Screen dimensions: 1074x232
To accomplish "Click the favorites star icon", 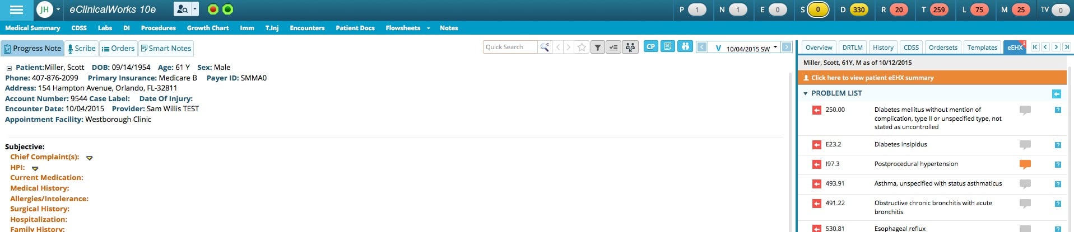I will point(582,48).
